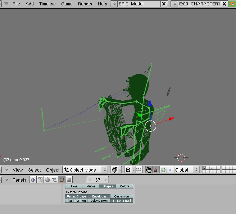Toggle Envelopes deform option
This screenshot has height=214, width=236.
(x=99, y=196)
